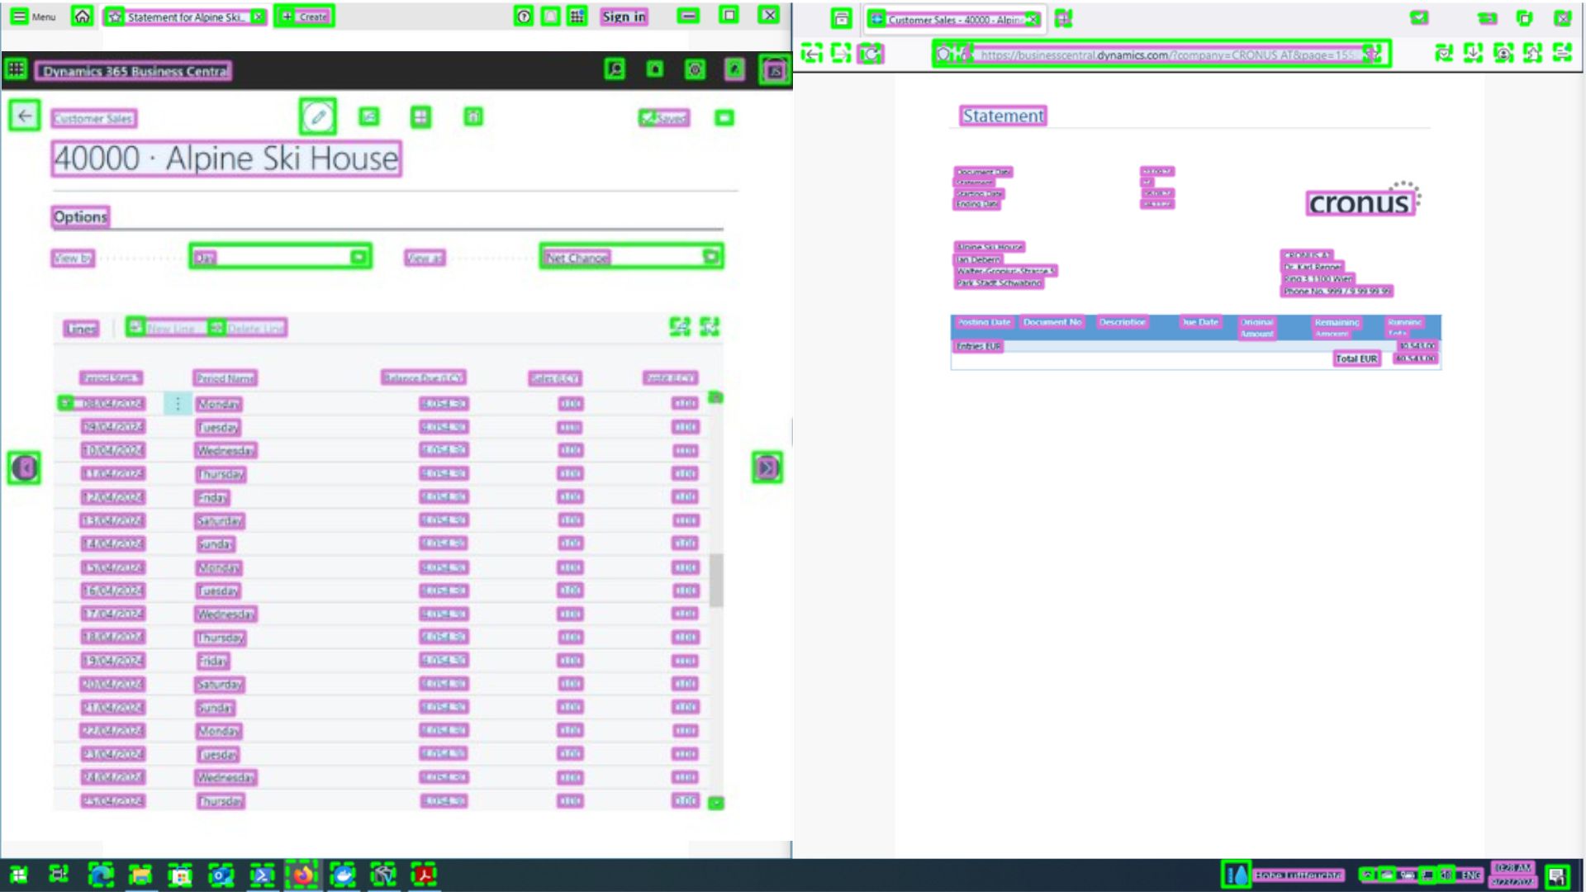Screen dimensions: 1586x892
Task: Go to Acrobat Home icon
Action: 82,17
